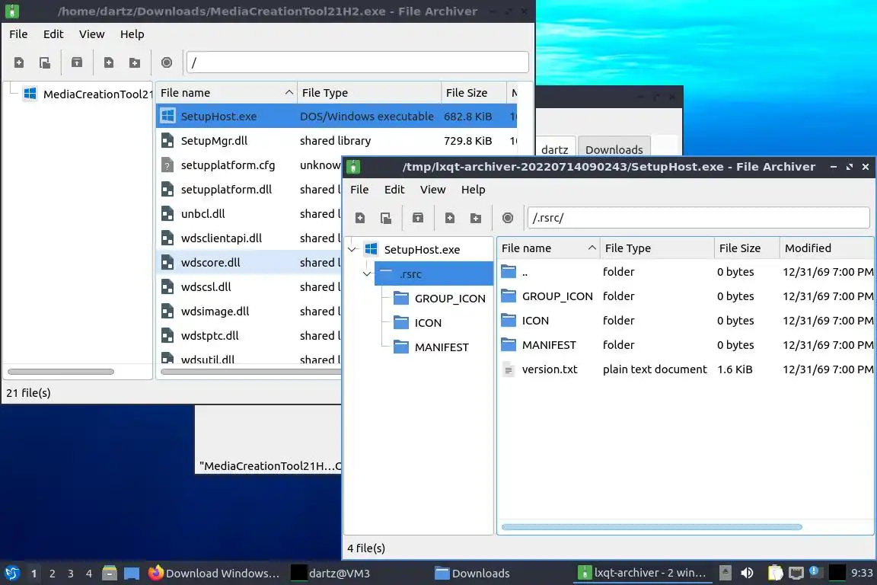Open View menu in SetupHost.exe window
877x585 pixels.
[433, 190]
